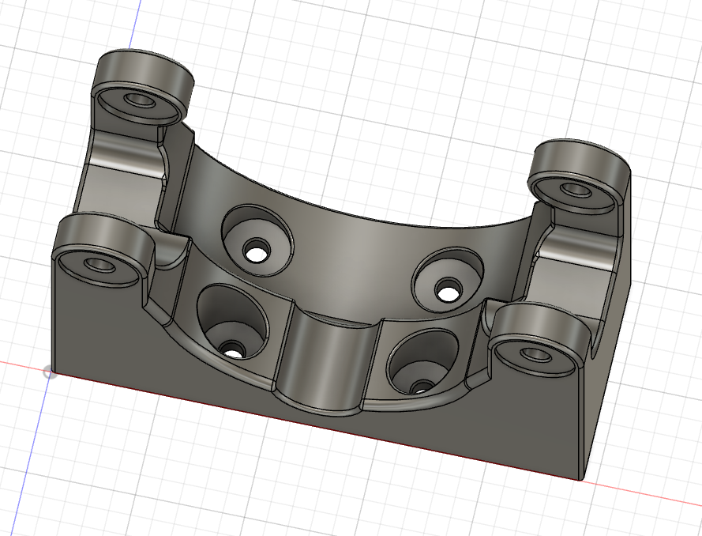Click the small hole in top-right boss
Screen dimensions: 702x536
573,191
